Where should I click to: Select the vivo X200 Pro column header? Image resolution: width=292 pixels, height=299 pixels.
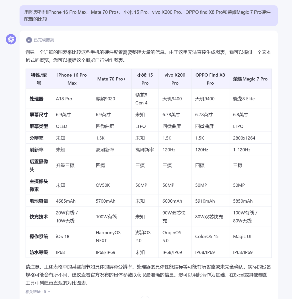175,79
